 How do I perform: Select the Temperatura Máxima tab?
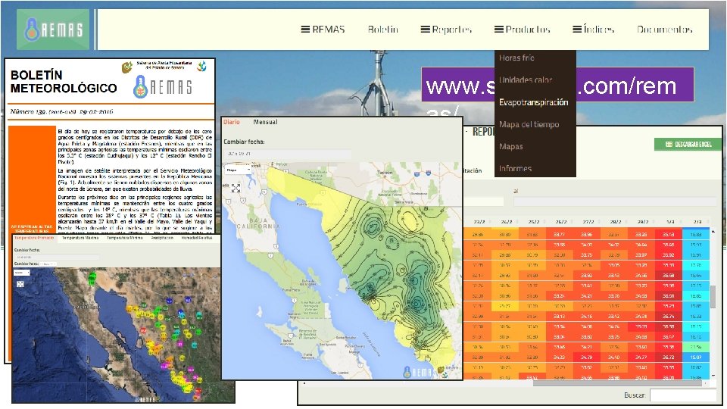click(x=80, y=238)
